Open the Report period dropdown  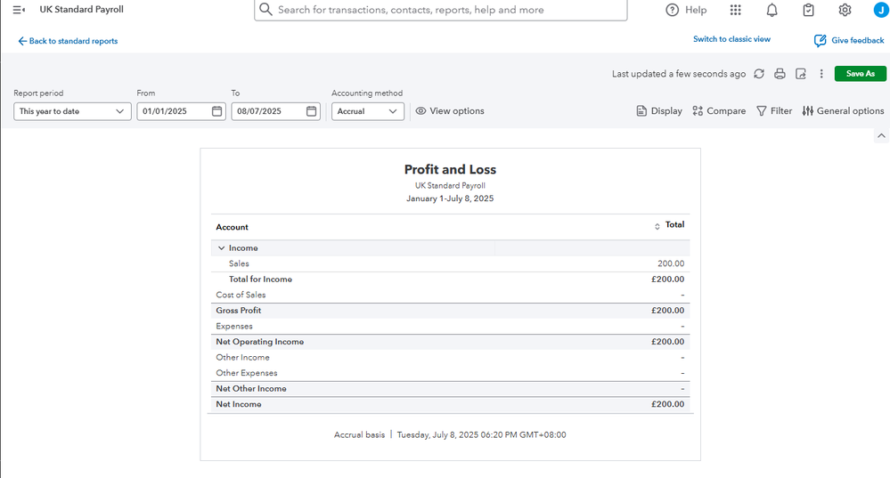point(73,111)
